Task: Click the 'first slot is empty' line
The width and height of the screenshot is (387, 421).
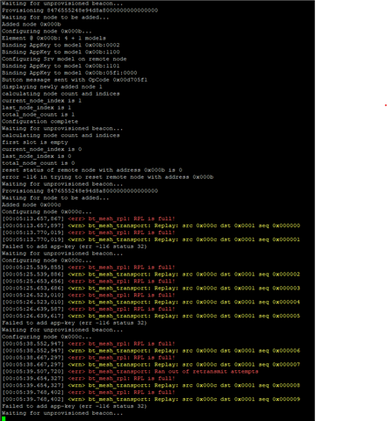Action: (x=35, y=142)
